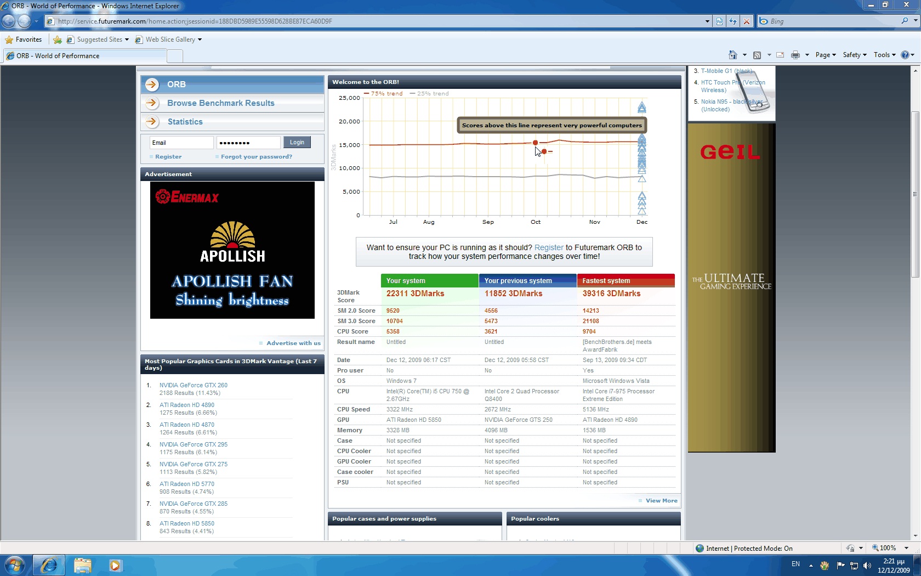Open the search provider dropdown arrow
This screenshot has width=921, height=576.
point(916,21)
